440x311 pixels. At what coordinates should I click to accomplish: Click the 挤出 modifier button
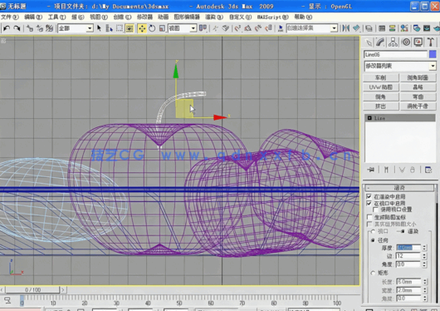381,106
